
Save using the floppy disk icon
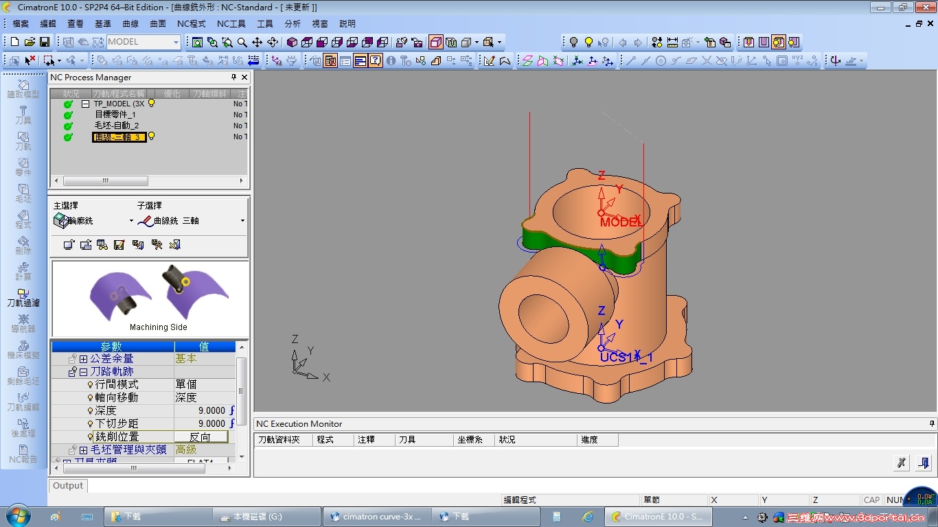click(x=45, y=42)
